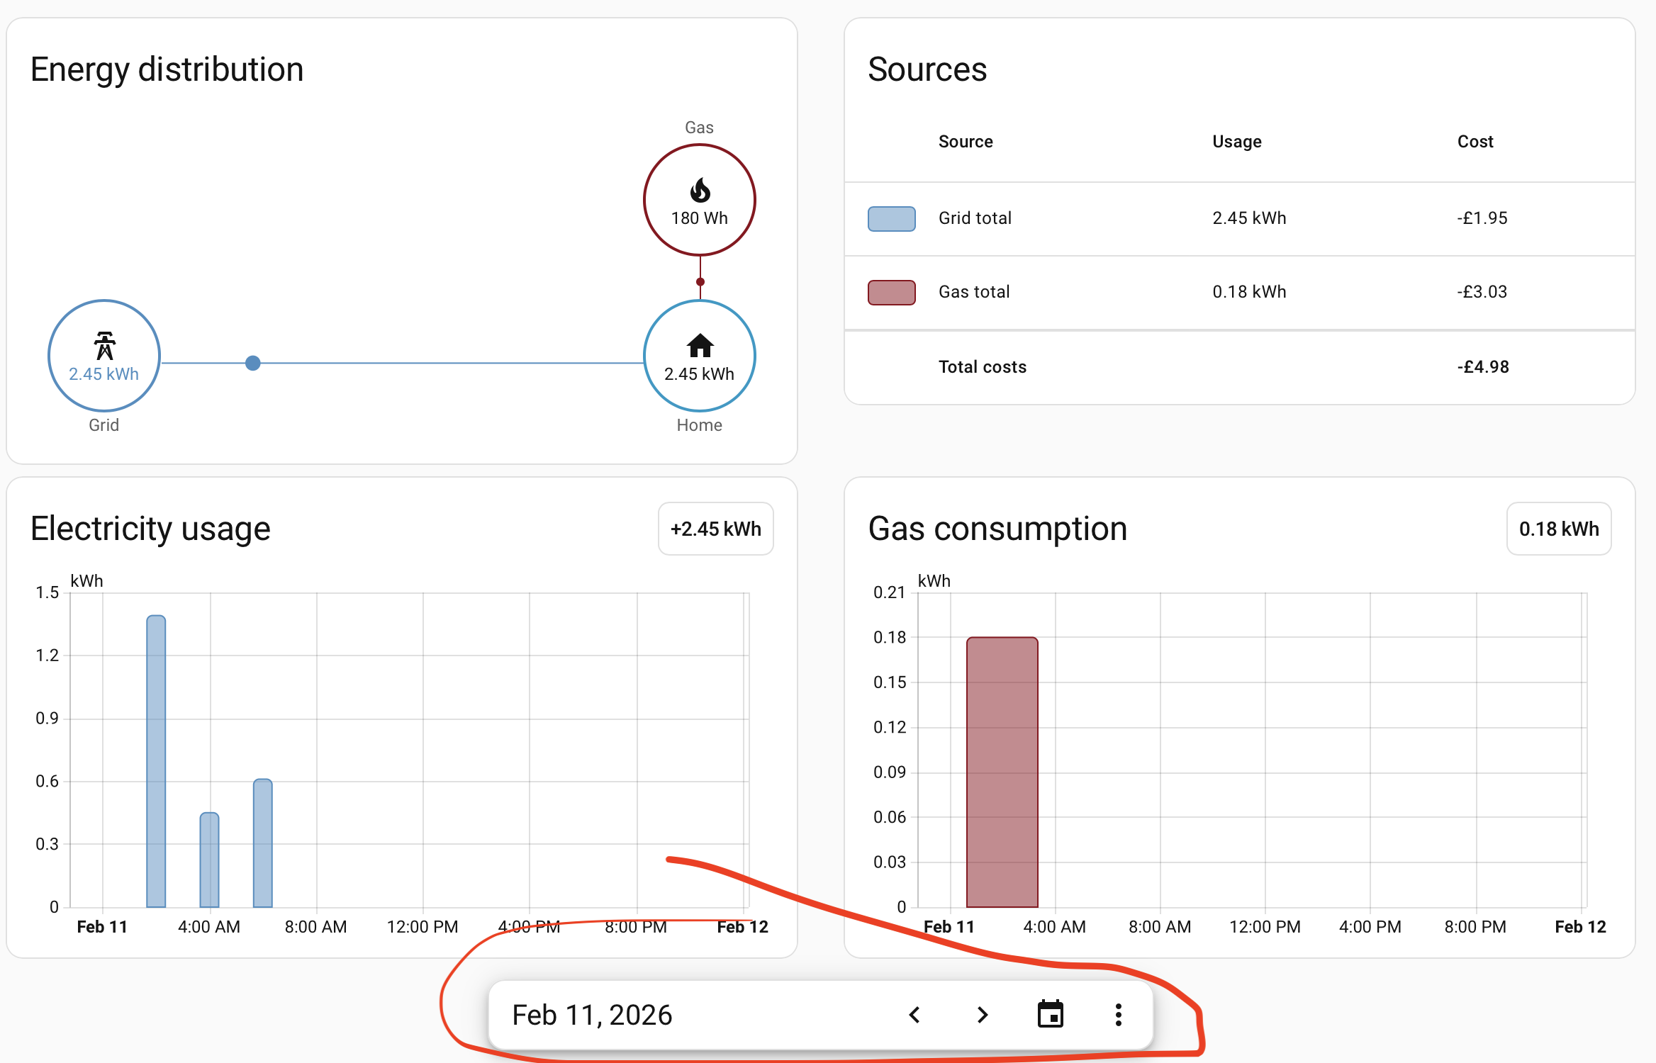Click the Gas total red color swatch
Screen dimensions: 1656x1063
click(891, 292)
